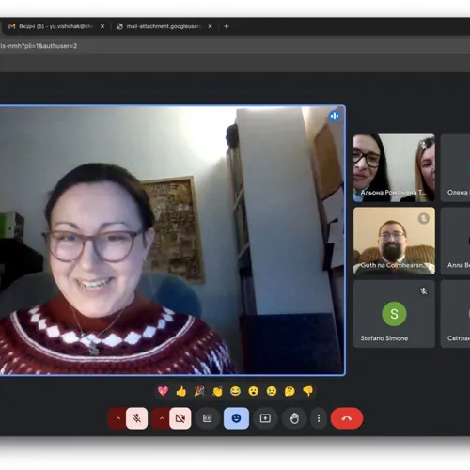Hide the emoji reactions bar

236,418
